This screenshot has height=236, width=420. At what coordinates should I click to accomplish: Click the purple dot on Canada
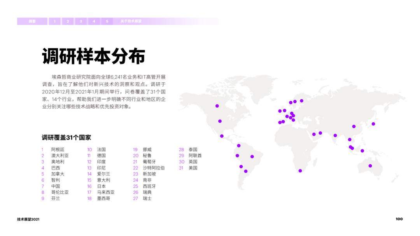pos(217,106)
